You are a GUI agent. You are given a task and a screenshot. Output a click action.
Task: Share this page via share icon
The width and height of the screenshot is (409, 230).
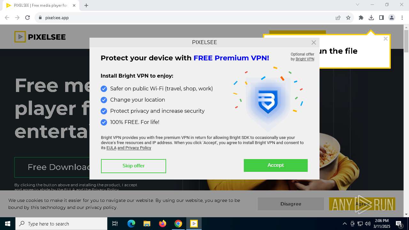338,18
